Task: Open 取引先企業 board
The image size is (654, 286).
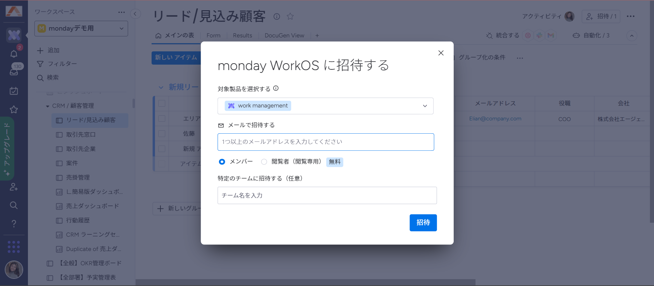Action: point(81,149)
